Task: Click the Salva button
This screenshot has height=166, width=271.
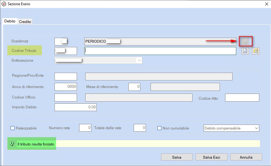Action: pos(177,157)
